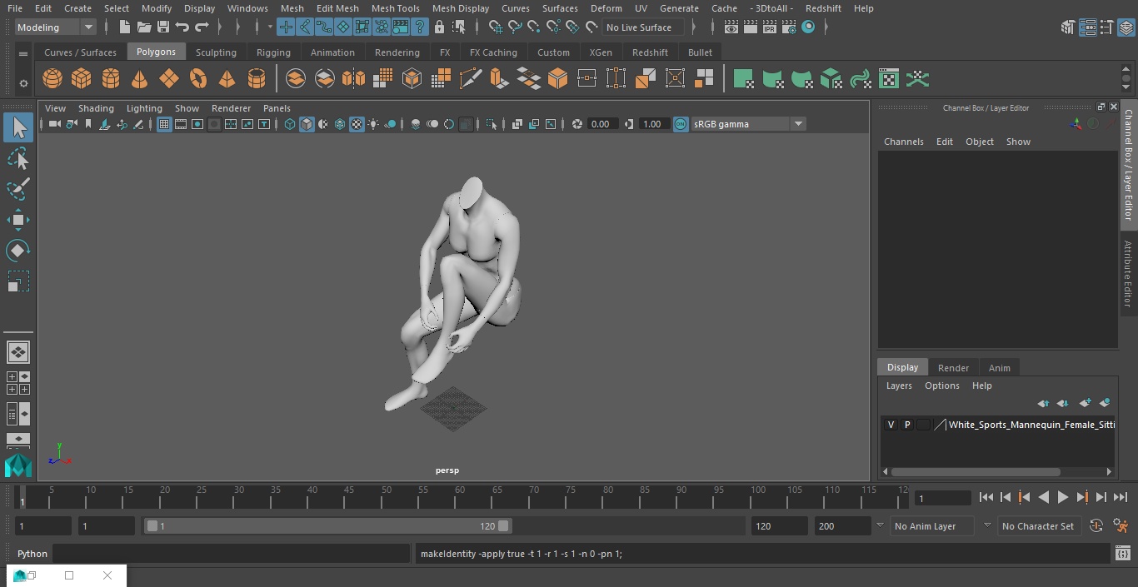This screenshot has width=1138, height=587.
Task: Activate the Lasso select tool
Action: 18,158
